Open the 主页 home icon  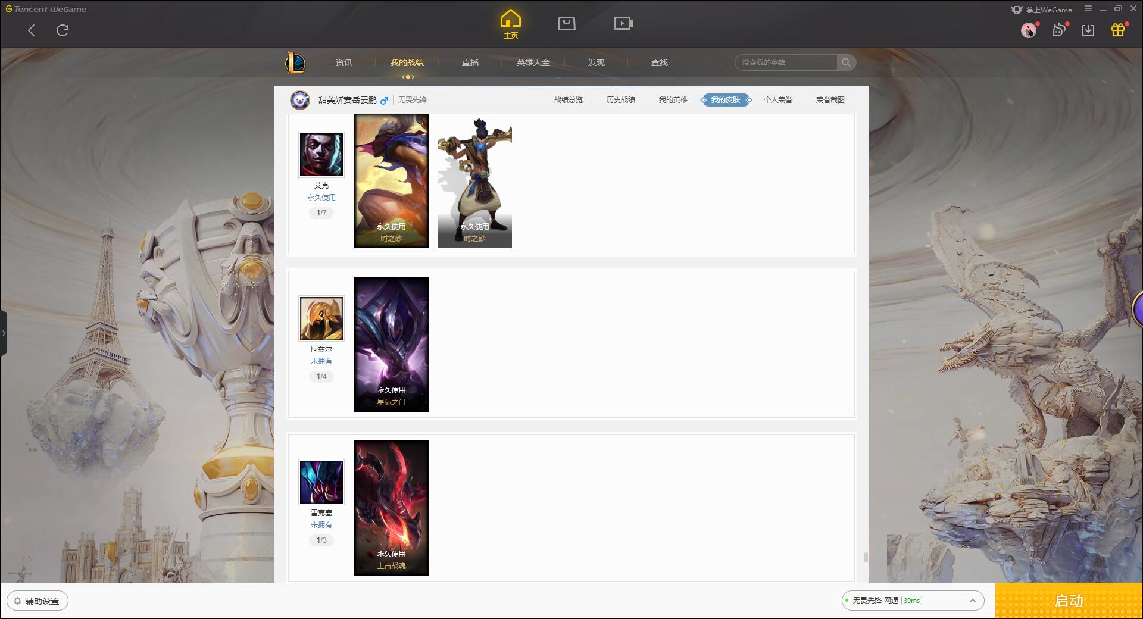click(511, 24)
